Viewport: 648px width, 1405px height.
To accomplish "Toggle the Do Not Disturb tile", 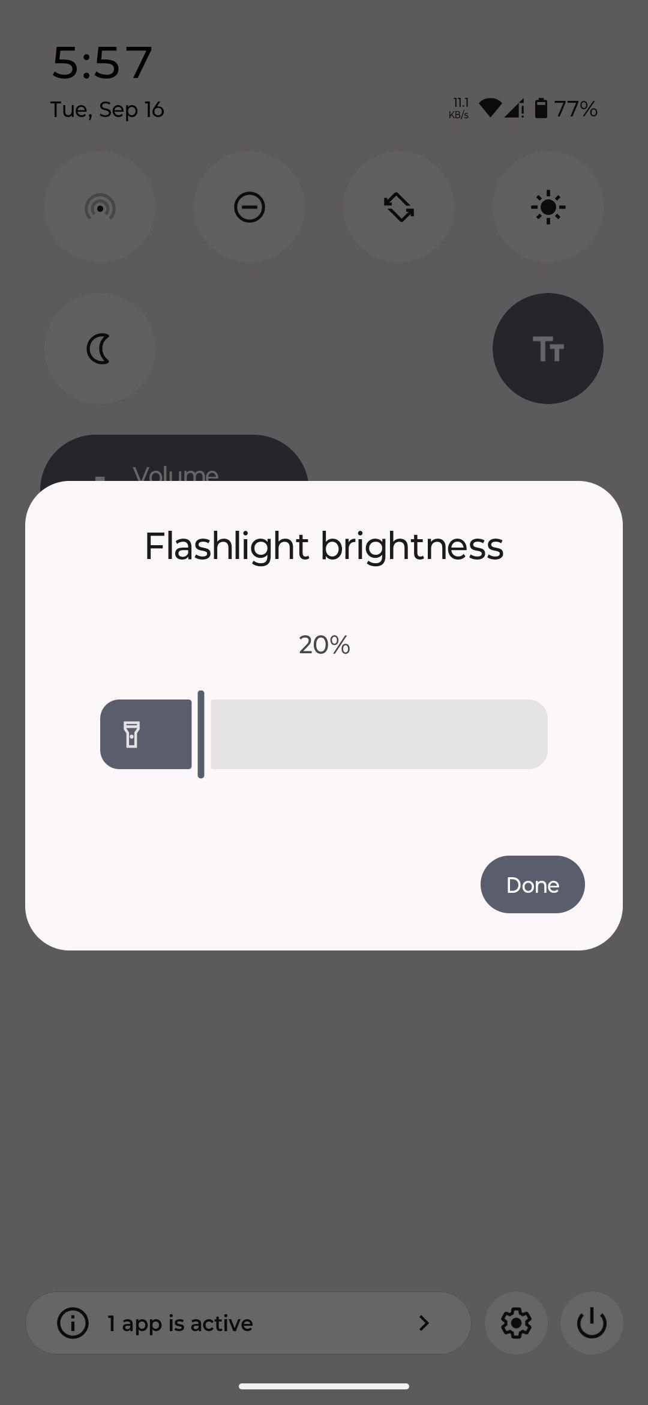I will click(249, 207).
